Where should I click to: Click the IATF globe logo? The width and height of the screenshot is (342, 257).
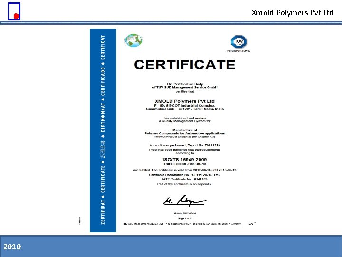click(x=133, y=40)
